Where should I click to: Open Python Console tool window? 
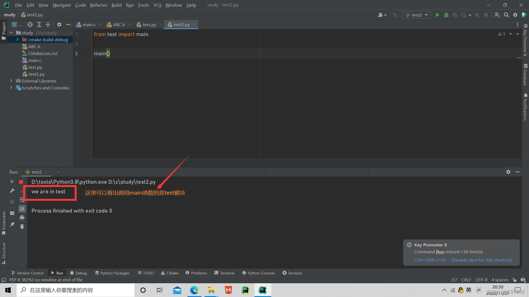click(x=259, y=273)
